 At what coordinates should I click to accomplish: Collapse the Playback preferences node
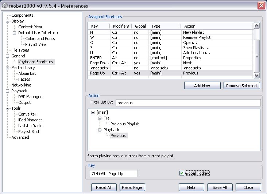8,91
